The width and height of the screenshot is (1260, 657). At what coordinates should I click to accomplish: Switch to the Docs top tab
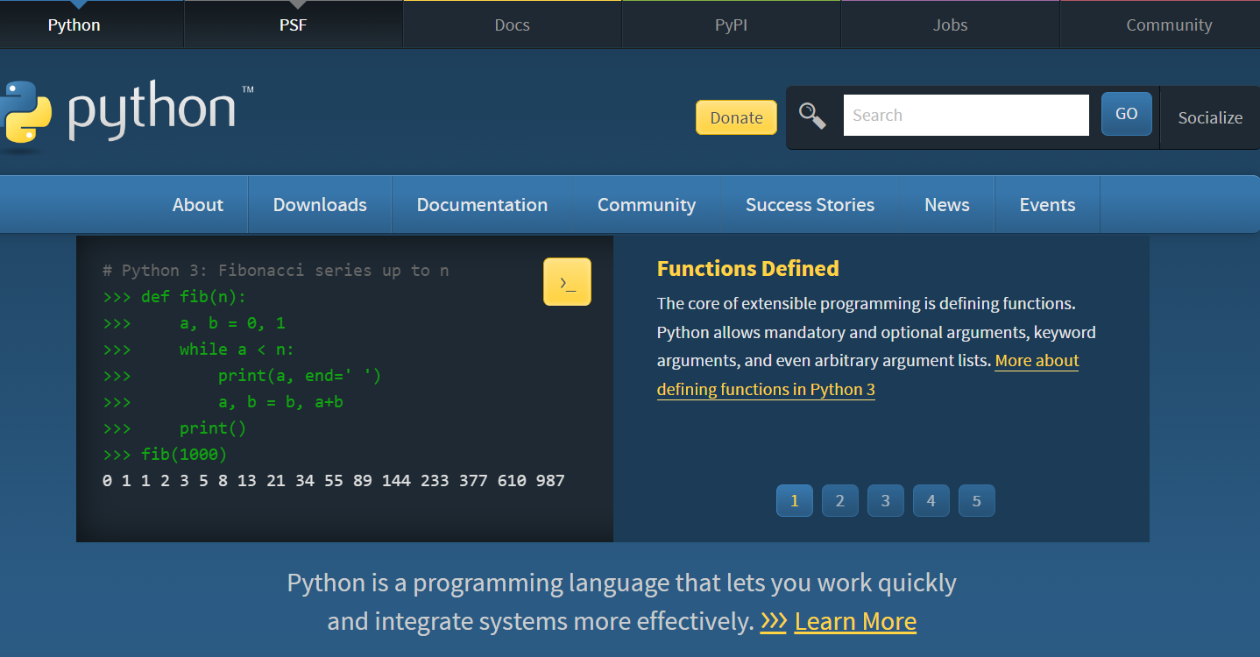pyautogui.click(x=513, y=25)
